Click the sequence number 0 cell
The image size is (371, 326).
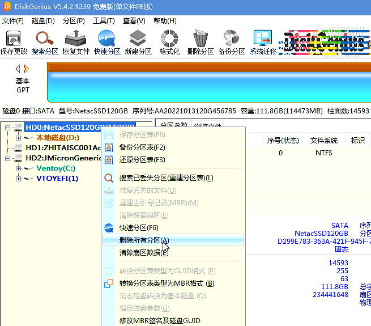click(280, 153)
